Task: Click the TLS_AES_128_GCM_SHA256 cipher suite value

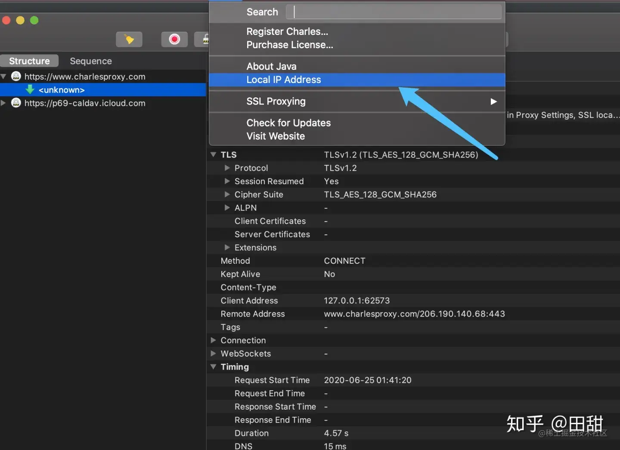Action: click(380, 194)
